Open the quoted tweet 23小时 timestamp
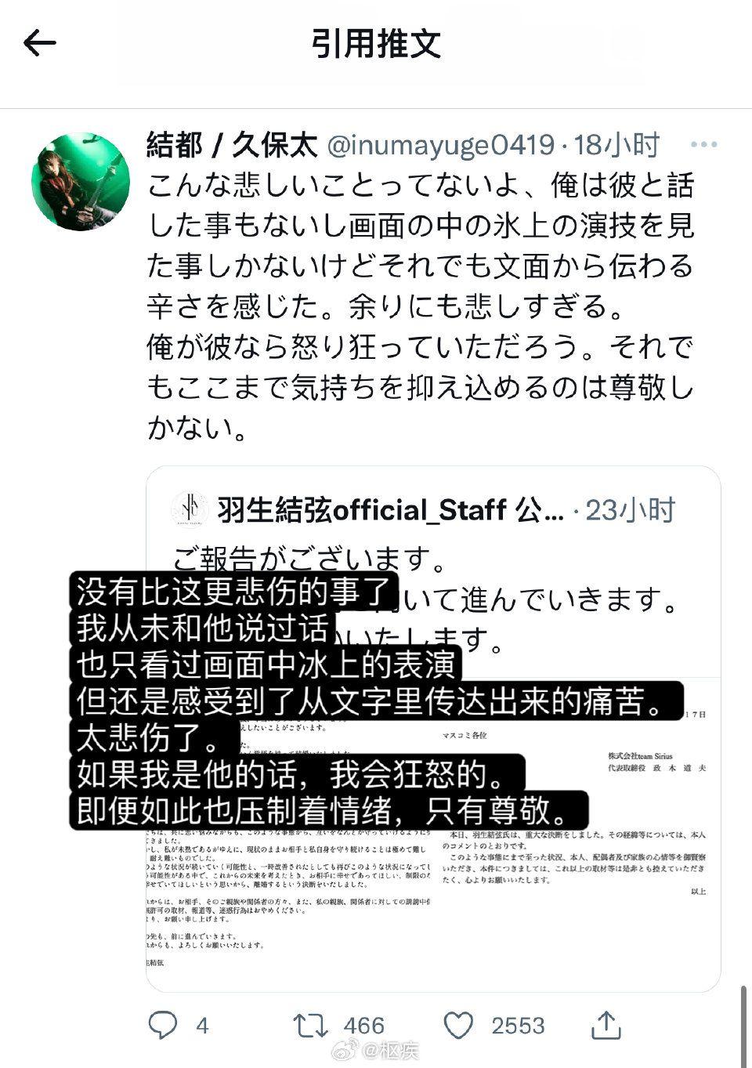The width and height of the screenshot is (752, 1068). [631, 510]
